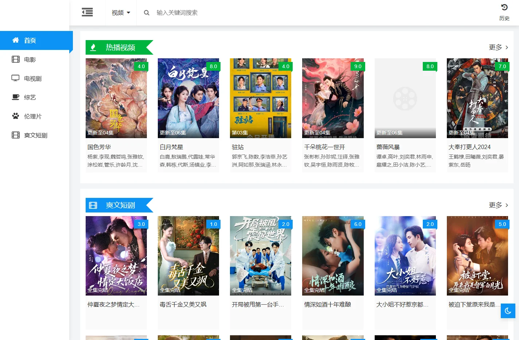
Task: Click the coffee cup icon beside 综艺
Action: pos(15,97)
